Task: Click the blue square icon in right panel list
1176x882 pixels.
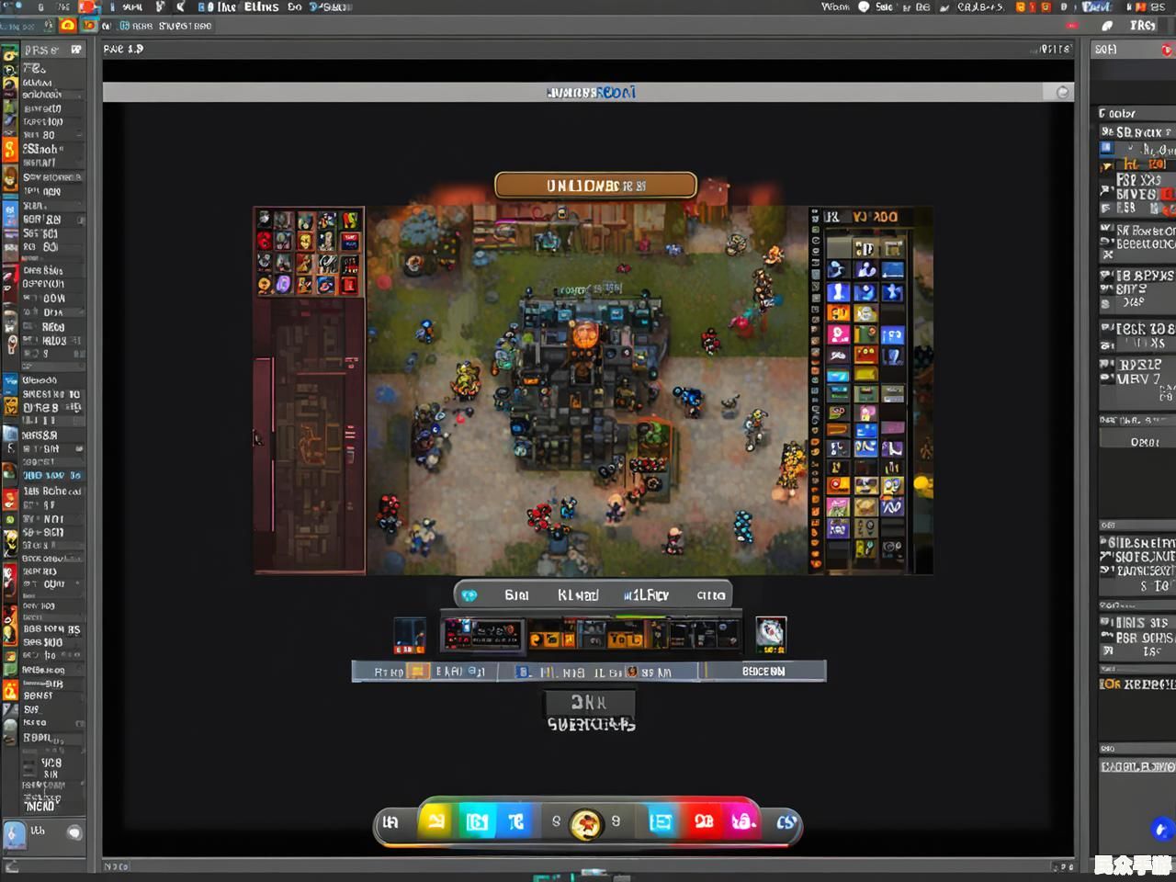Action: [1107, 147]
